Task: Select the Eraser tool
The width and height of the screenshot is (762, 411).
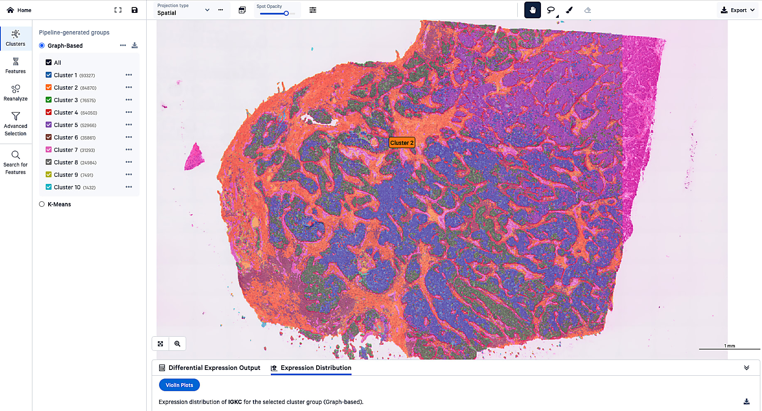Action: pyautogui.click(x=587, y=10)
